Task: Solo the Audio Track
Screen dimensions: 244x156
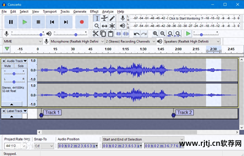Action: click(x=21, y=66)
